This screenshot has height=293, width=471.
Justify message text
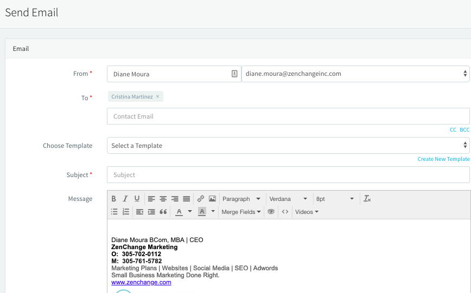pos(187,199)
